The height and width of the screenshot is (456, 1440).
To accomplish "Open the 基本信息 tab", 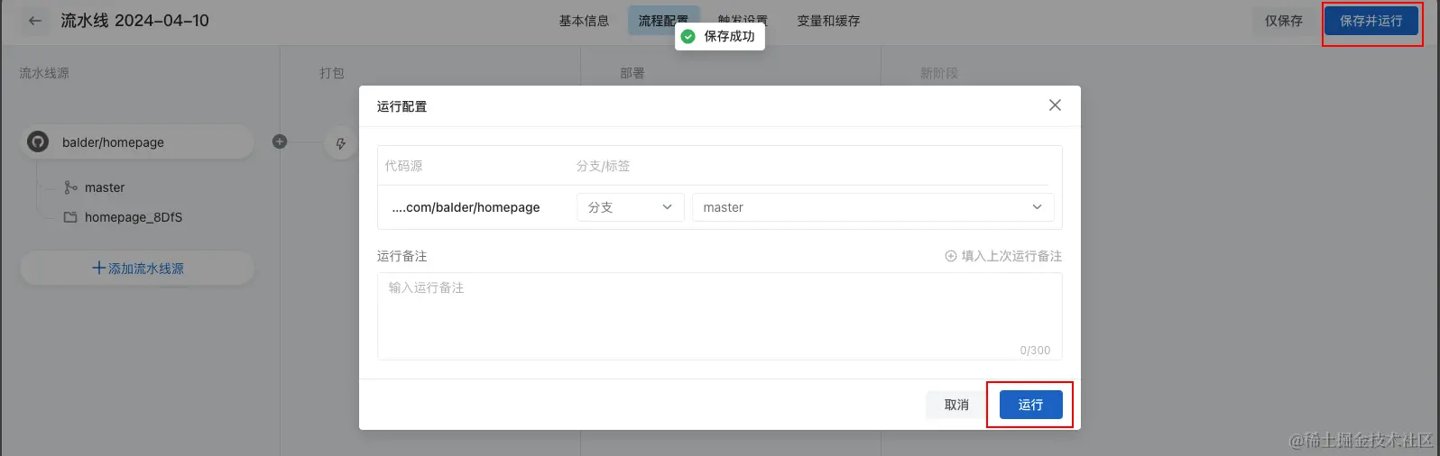I will click(x=584, y=21).
